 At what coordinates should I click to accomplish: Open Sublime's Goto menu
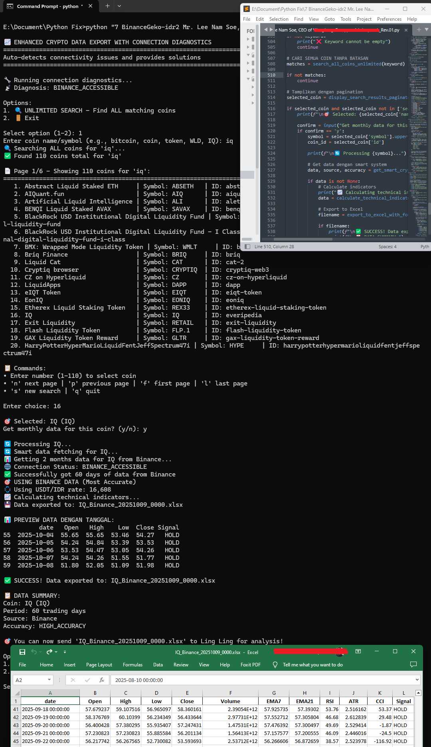[x=330, y=19]
